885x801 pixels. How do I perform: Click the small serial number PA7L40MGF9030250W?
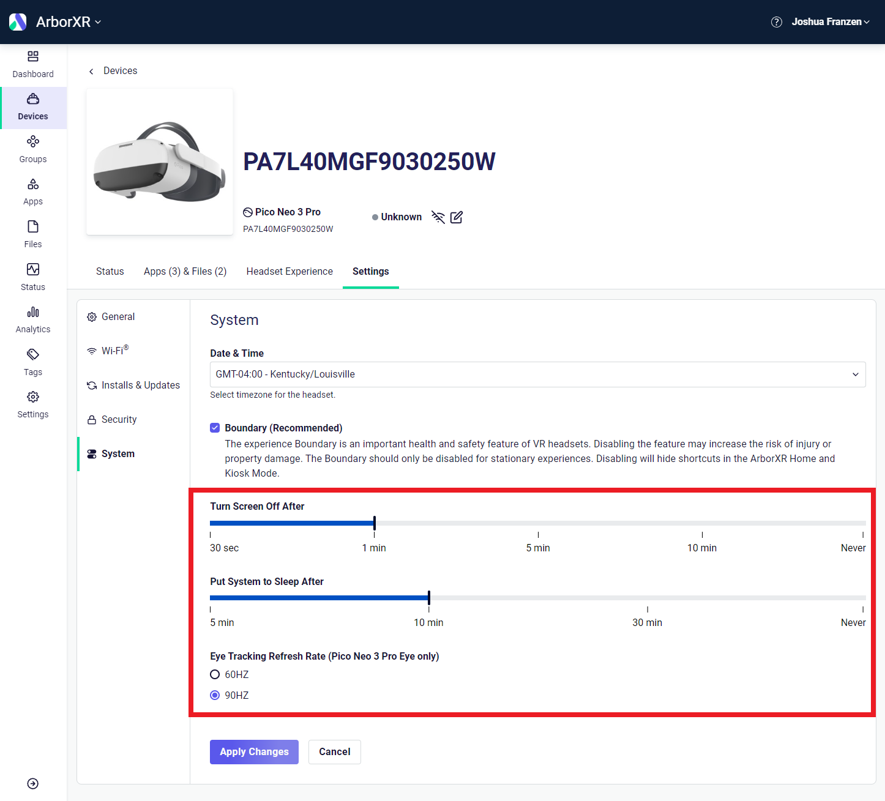click(x=288, y=229)
